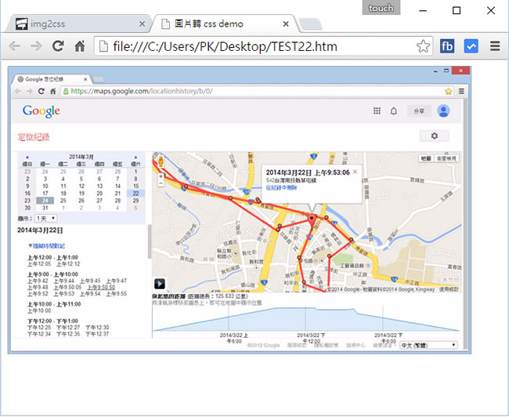Screen dimensions: 509x417
Task: Zoom in the map with plus
Action: tap(161, 176)
